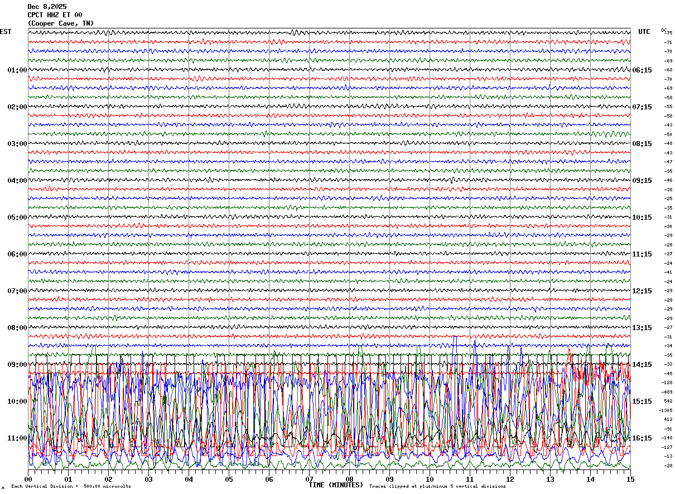675x494 pixels.
Task: Click the 10:15 UTC time label
Action: (x=642, y=217)
